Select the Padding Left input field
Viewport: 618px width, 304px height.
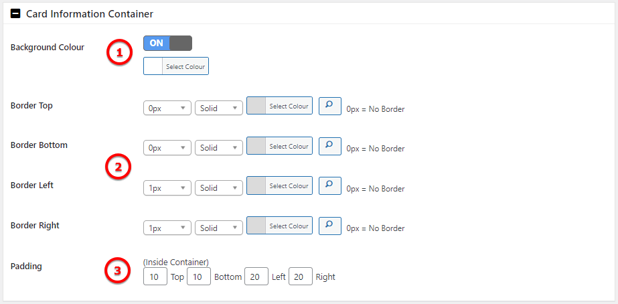pos(256,277)
